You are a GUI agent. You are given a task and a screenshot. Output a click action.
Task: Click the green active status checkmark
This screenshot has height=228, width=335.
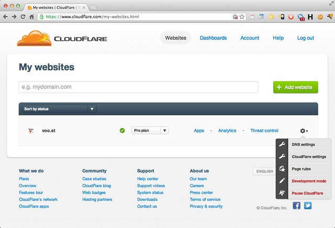tap(122, 131)
